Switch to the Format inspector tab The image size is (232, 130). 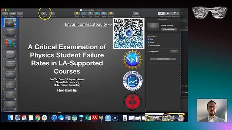click(161, 13)
